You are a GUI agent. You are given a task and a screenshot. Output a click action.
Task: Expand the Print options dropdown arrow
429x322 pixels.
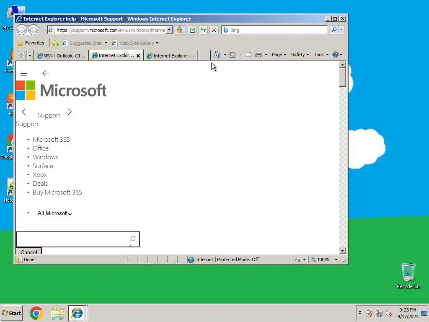point(266,55)
